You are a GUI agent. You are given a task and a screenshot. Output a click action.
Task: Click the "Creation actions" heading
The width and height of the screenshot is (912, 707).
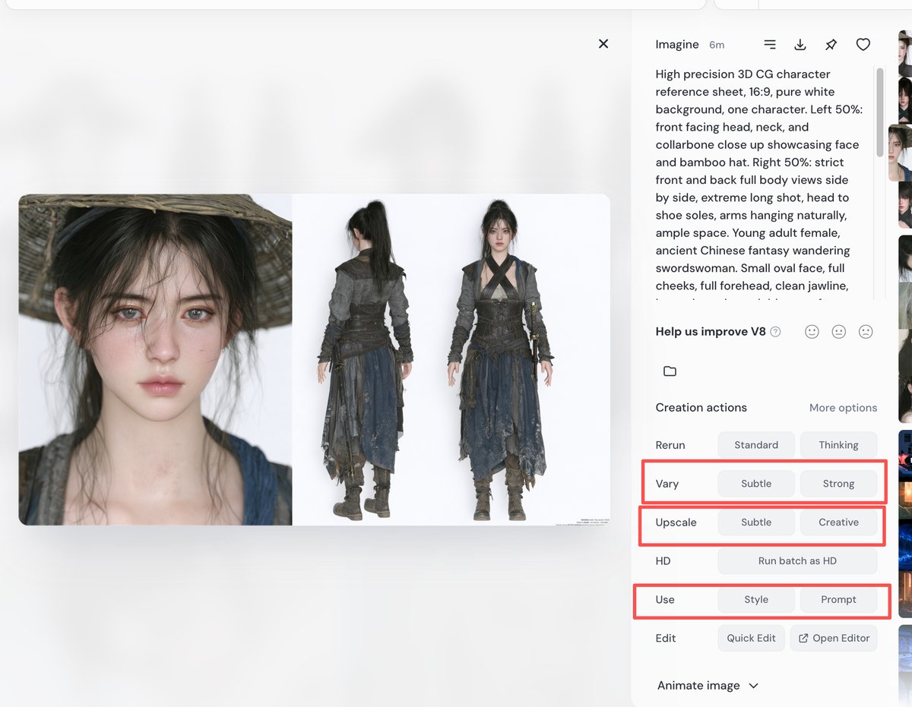pos(701,408)
